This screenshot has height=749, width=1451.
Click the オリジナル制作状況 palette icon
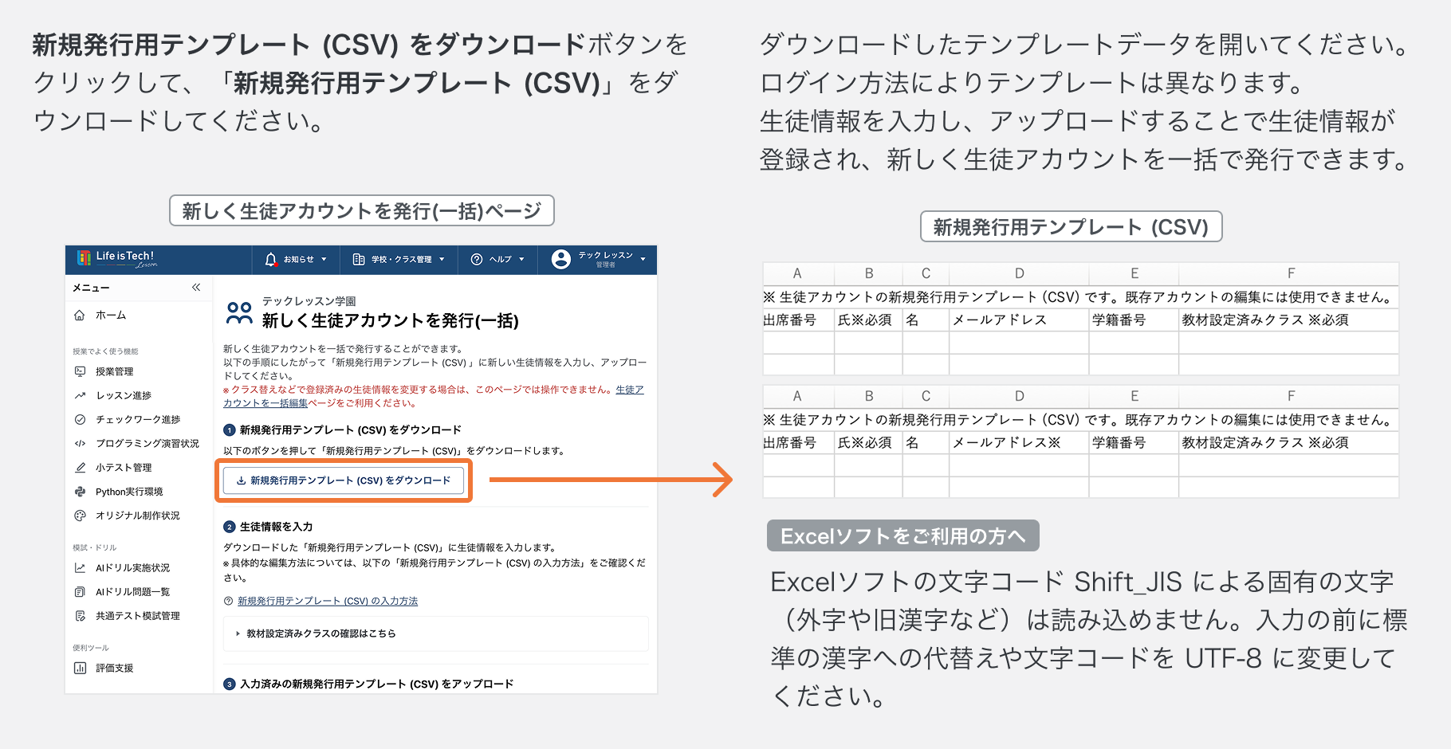(x=80, y=516)
